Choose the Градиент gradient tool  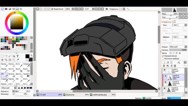26,75
